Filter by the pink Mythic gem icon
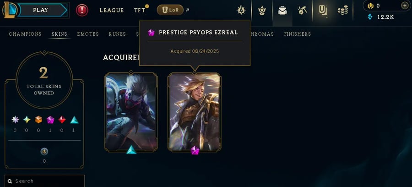 (x=50, y=120)
